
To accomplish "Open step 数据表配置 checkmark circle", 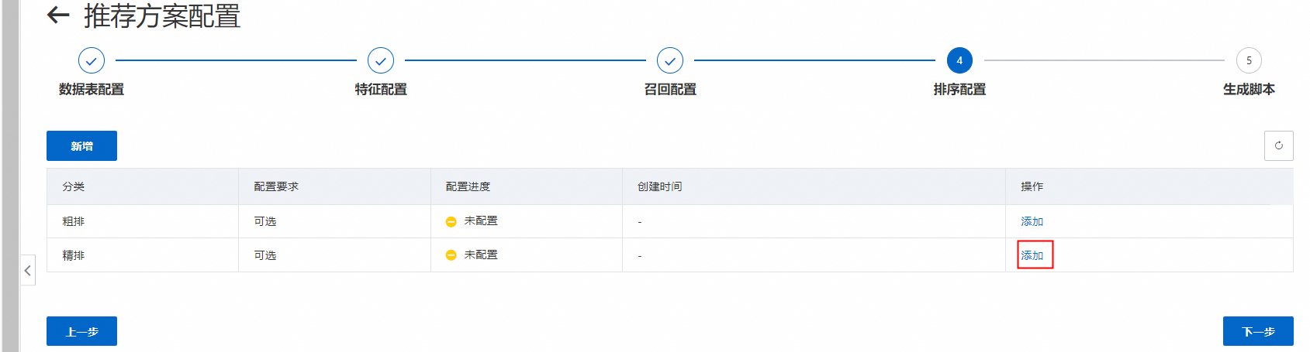I will [x=92, y=60].
